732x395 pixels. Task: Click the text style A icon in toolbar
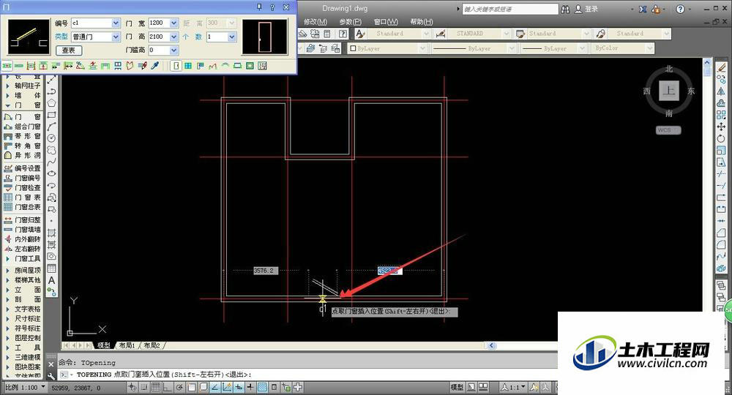360,34
